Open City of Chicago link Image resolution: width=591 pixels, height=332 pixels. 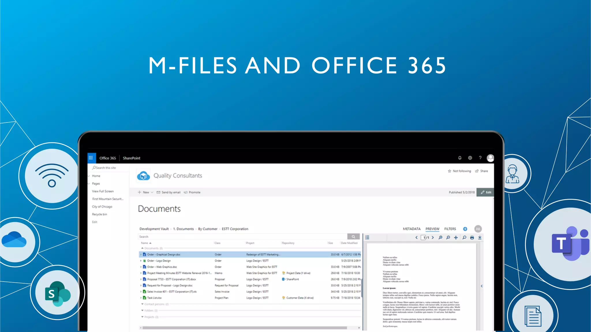coord(102,207)
